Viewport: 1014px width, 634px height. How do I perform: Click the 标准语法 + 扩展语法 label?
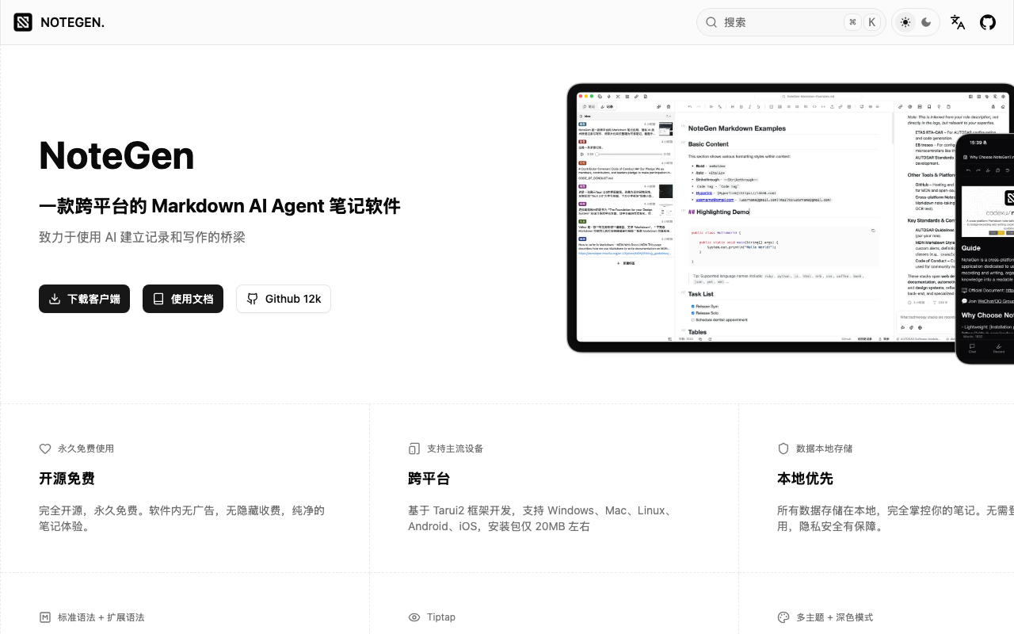101,617
